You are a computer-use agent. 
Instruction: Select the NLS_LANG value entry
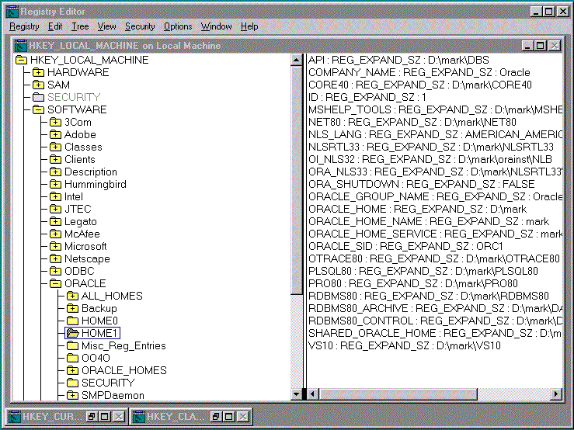[435, 134]
